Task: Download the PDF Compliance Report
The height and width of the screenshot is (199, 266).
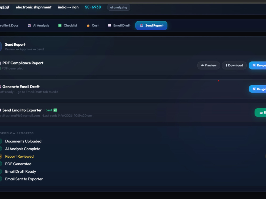Action: pyautogui.click(x=234, y=65)
